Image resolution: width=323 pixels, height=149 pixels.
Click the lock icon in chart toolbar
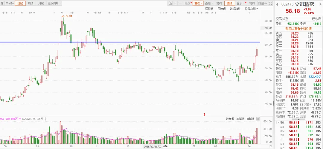170,3
